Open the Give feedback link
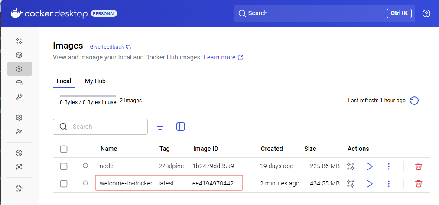439x205 pixels. [107, 47]
